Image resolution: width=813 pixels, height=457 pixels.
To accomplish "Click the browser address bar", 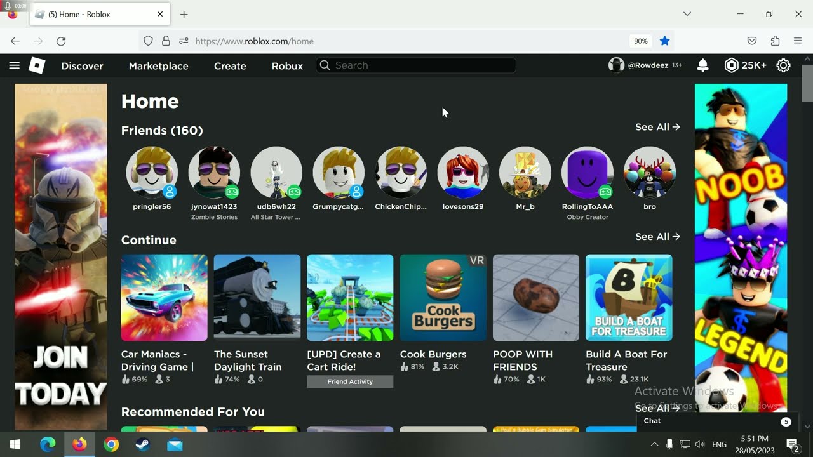I will coord(406,41).
